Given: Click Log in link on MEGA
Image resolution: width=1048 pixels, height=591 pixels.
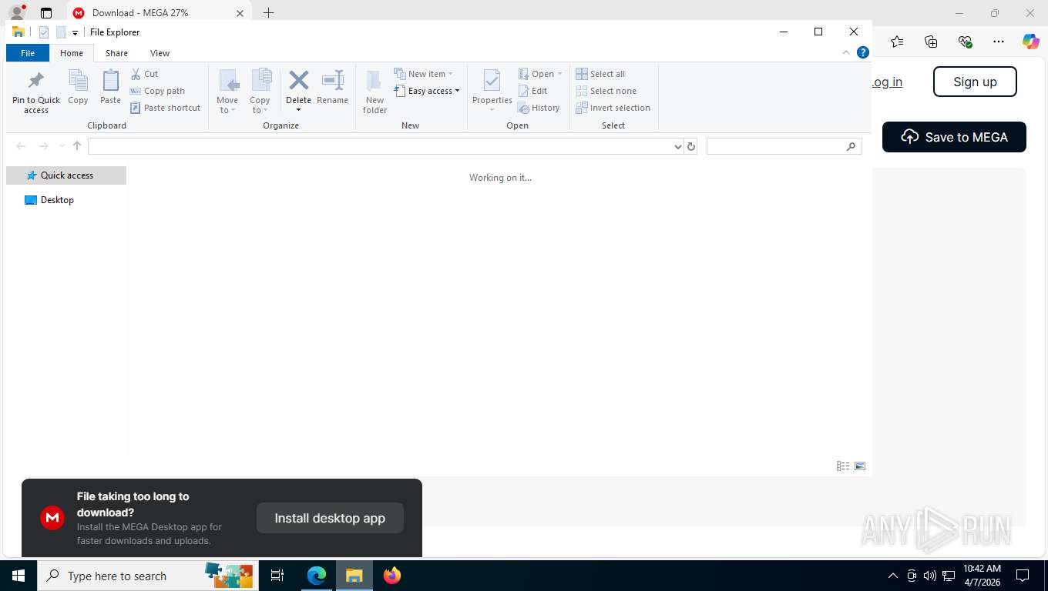Looking at the screenshot, I should 887,82.
